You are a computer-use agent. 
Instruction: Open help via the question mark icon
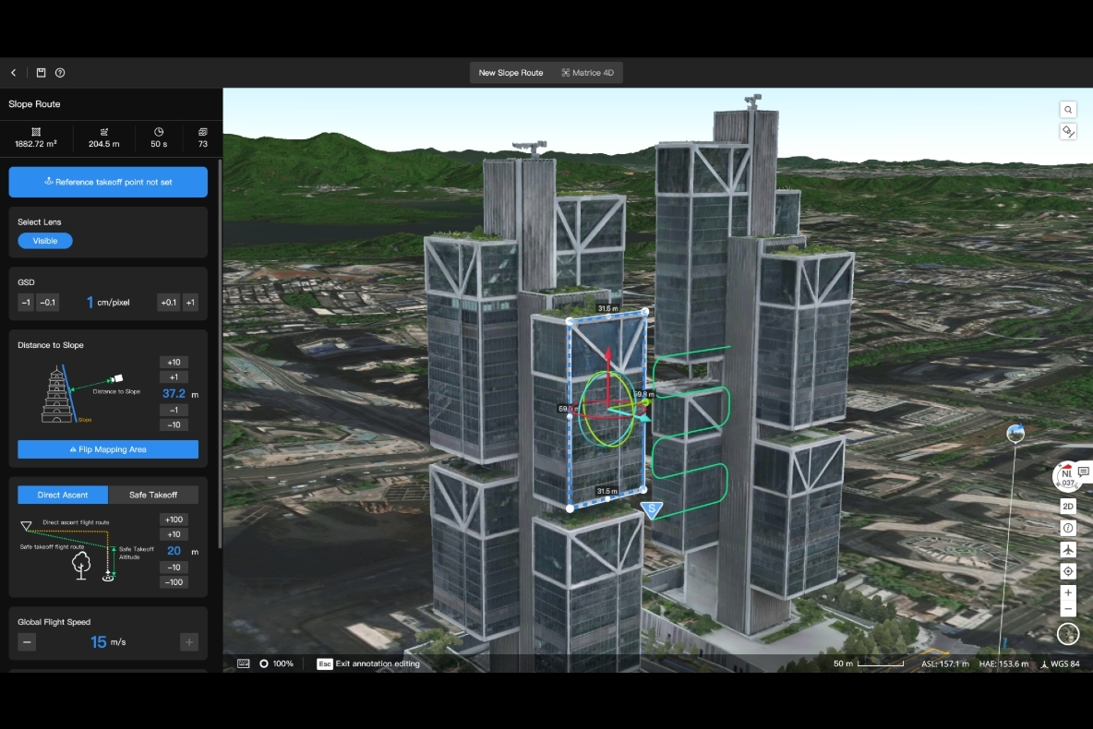pyautogui.click(x=60, y=73)
